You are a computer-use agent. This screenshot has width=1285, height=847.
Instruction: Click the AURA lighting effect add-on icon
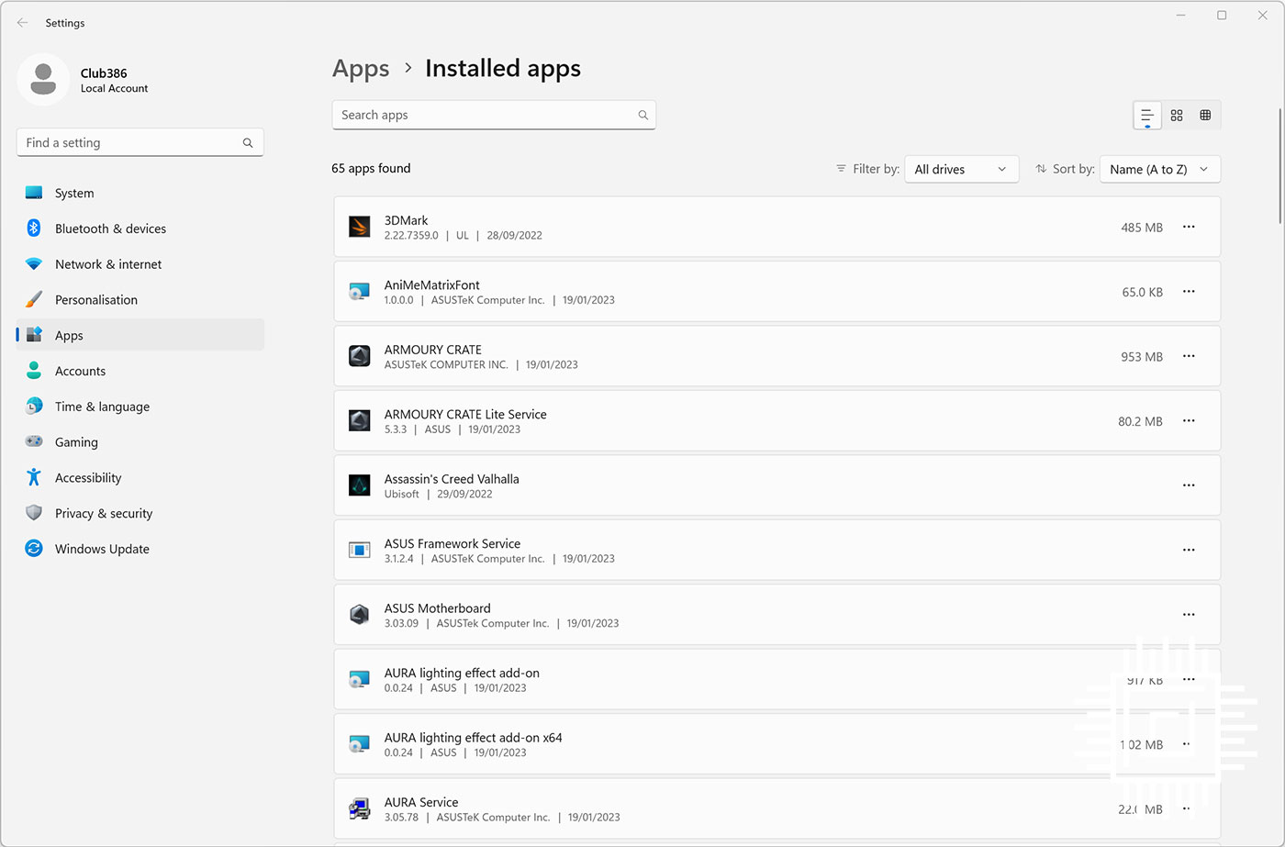pos(359,679)
